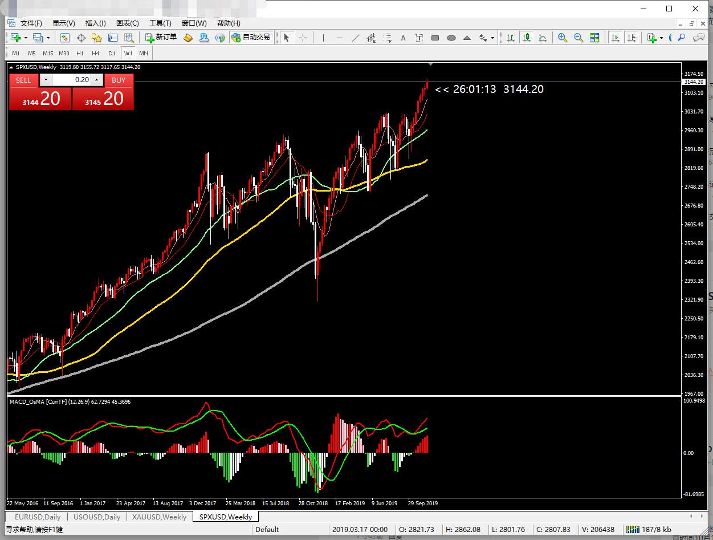Tile chart windows with grid icon
The image size is (713, 540).
pyautogui.click(x=594, y=38)
